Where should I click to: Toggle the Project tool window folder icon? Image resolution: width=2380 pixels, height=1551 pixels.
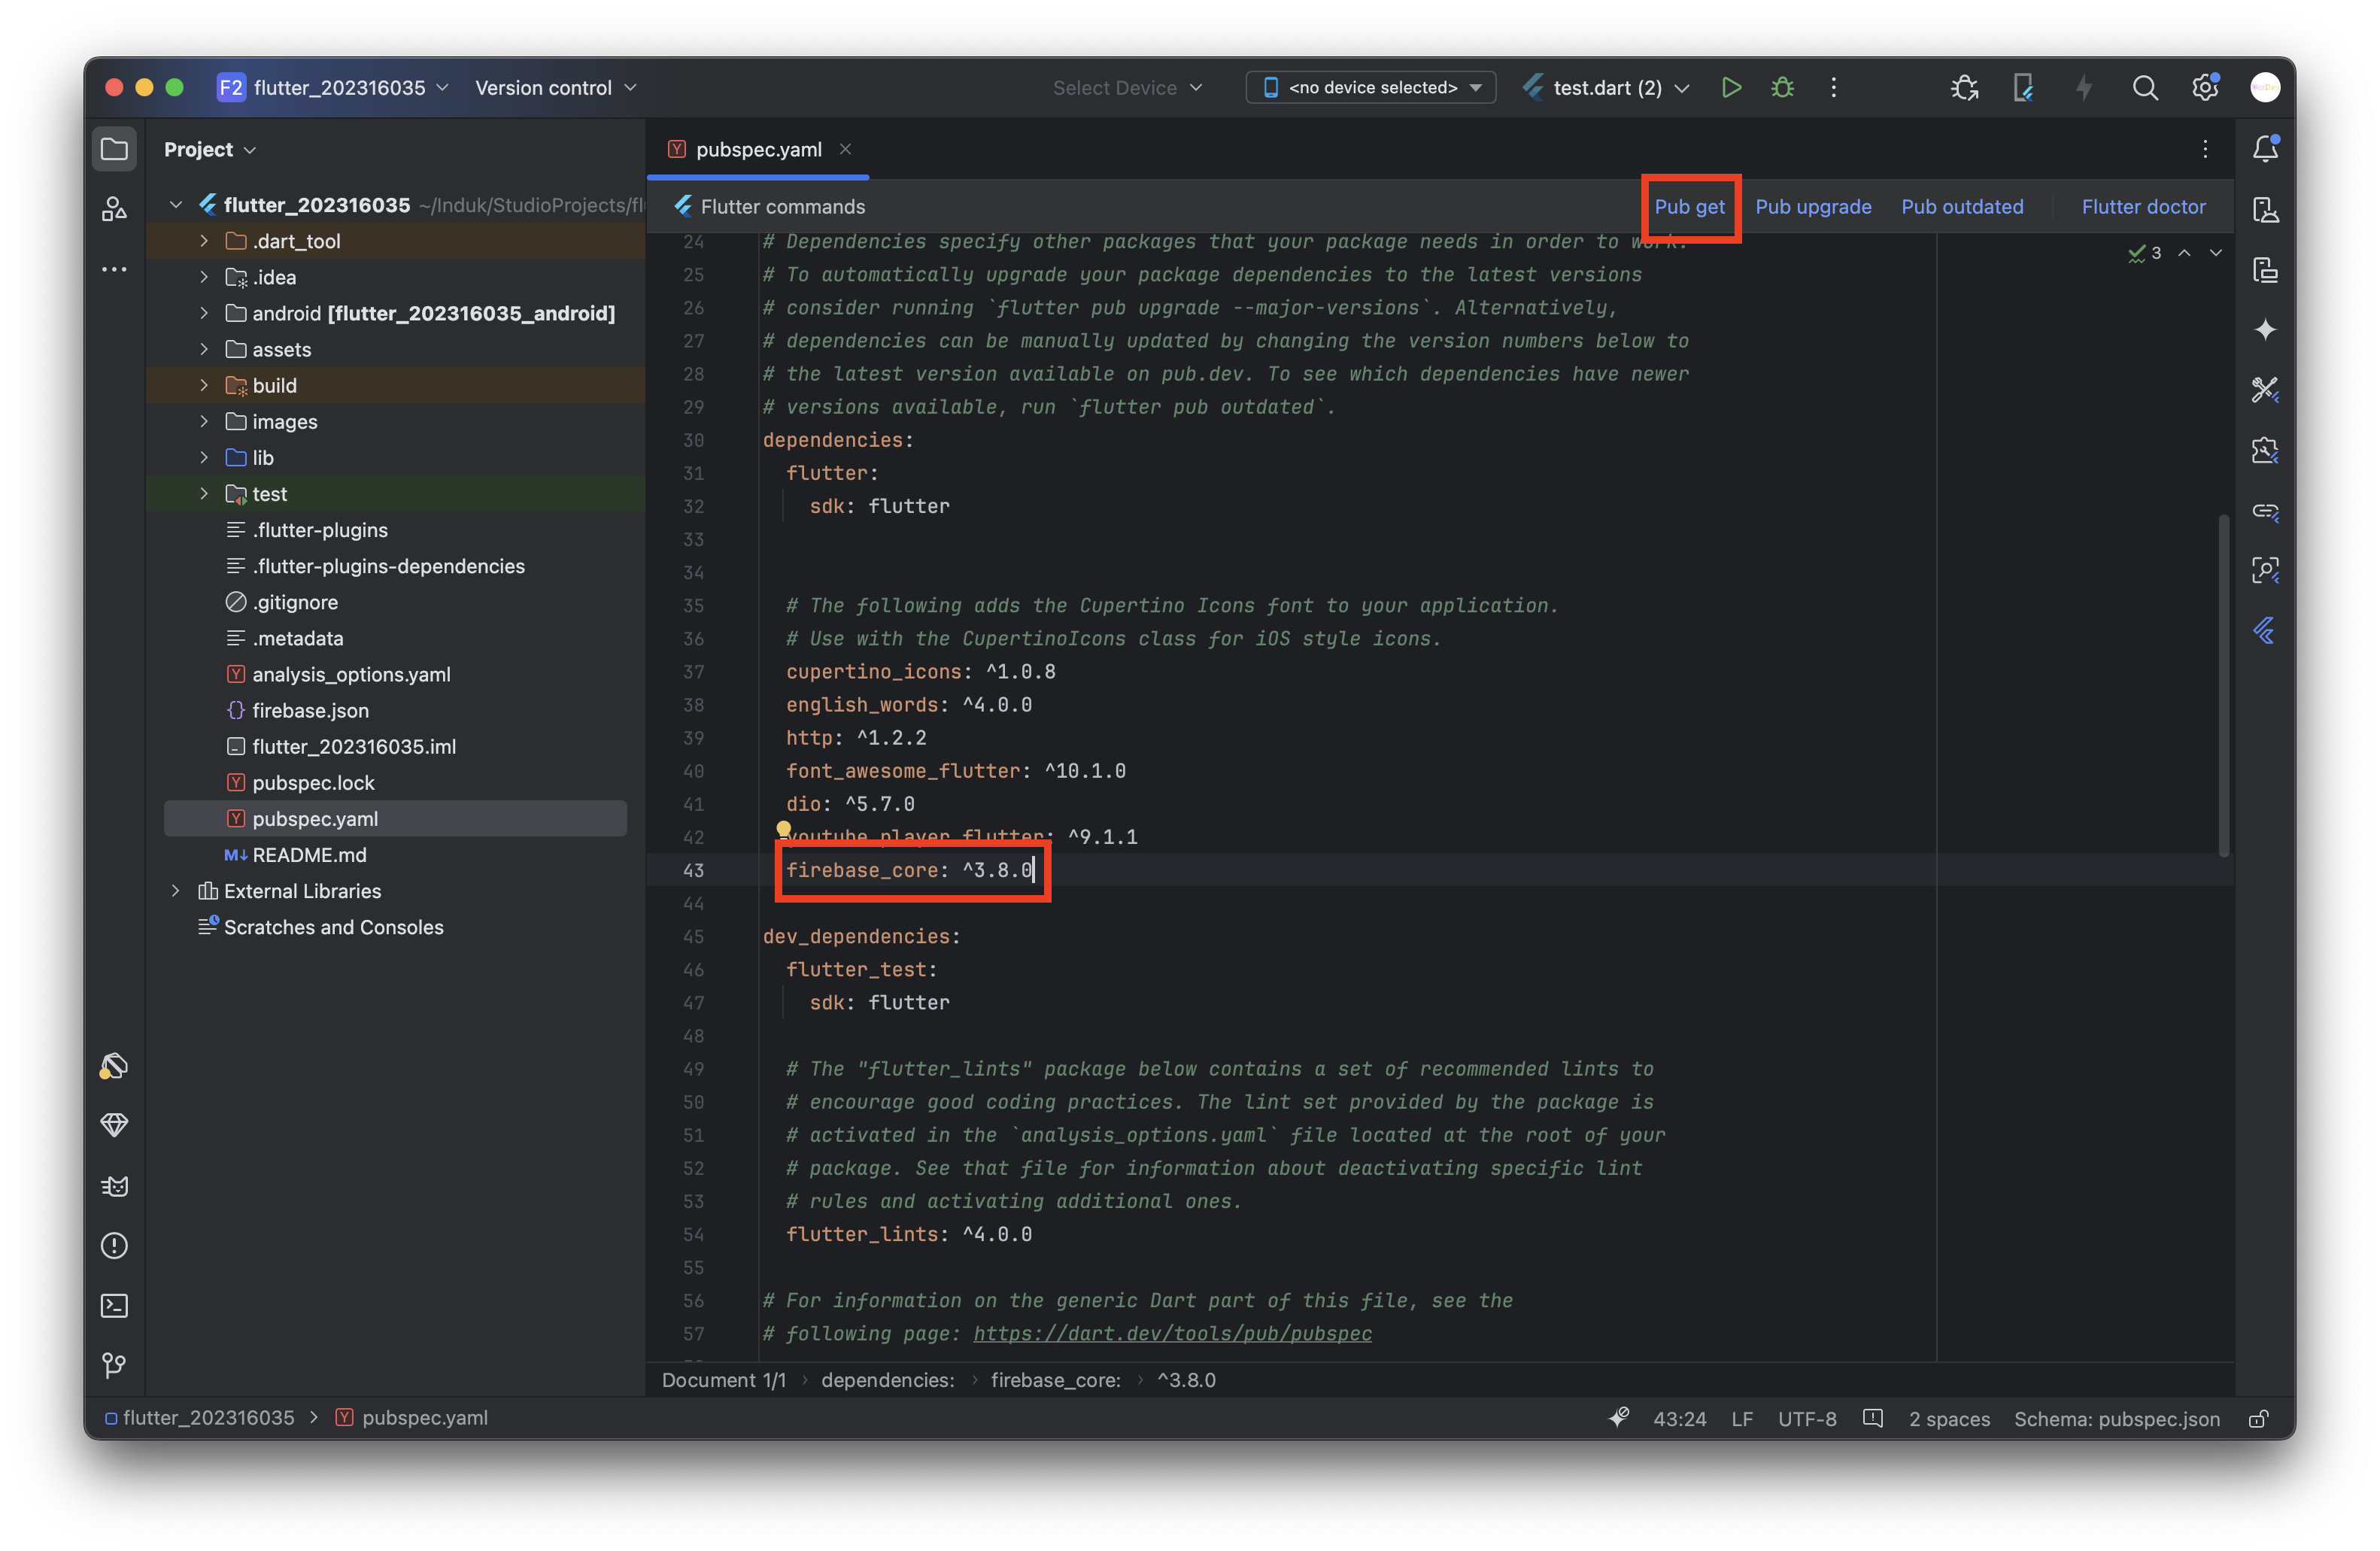[x=115, y=149]
